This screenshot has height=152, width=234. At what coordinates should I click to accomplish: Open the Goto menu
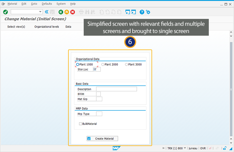pos(34,4)
